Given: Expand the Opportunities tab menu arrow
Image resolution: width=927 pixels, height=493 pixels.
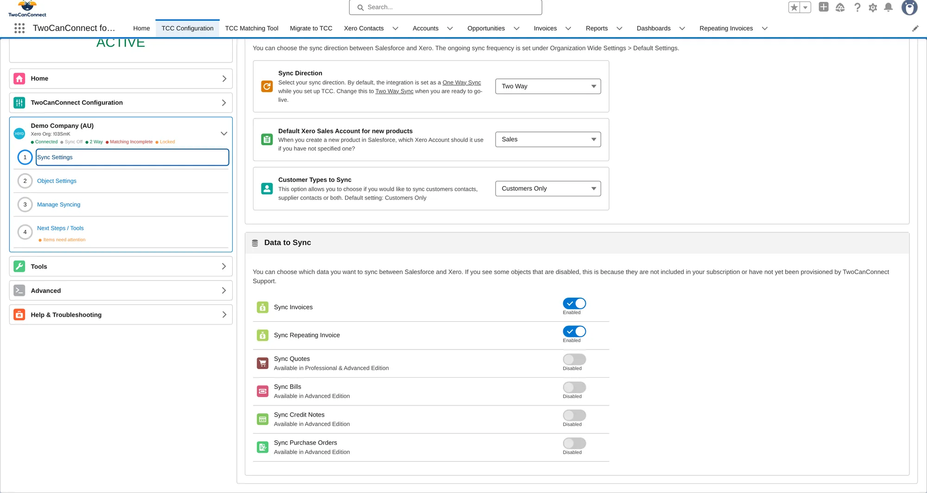Looking at the screenshot, I should pos(516,28).
